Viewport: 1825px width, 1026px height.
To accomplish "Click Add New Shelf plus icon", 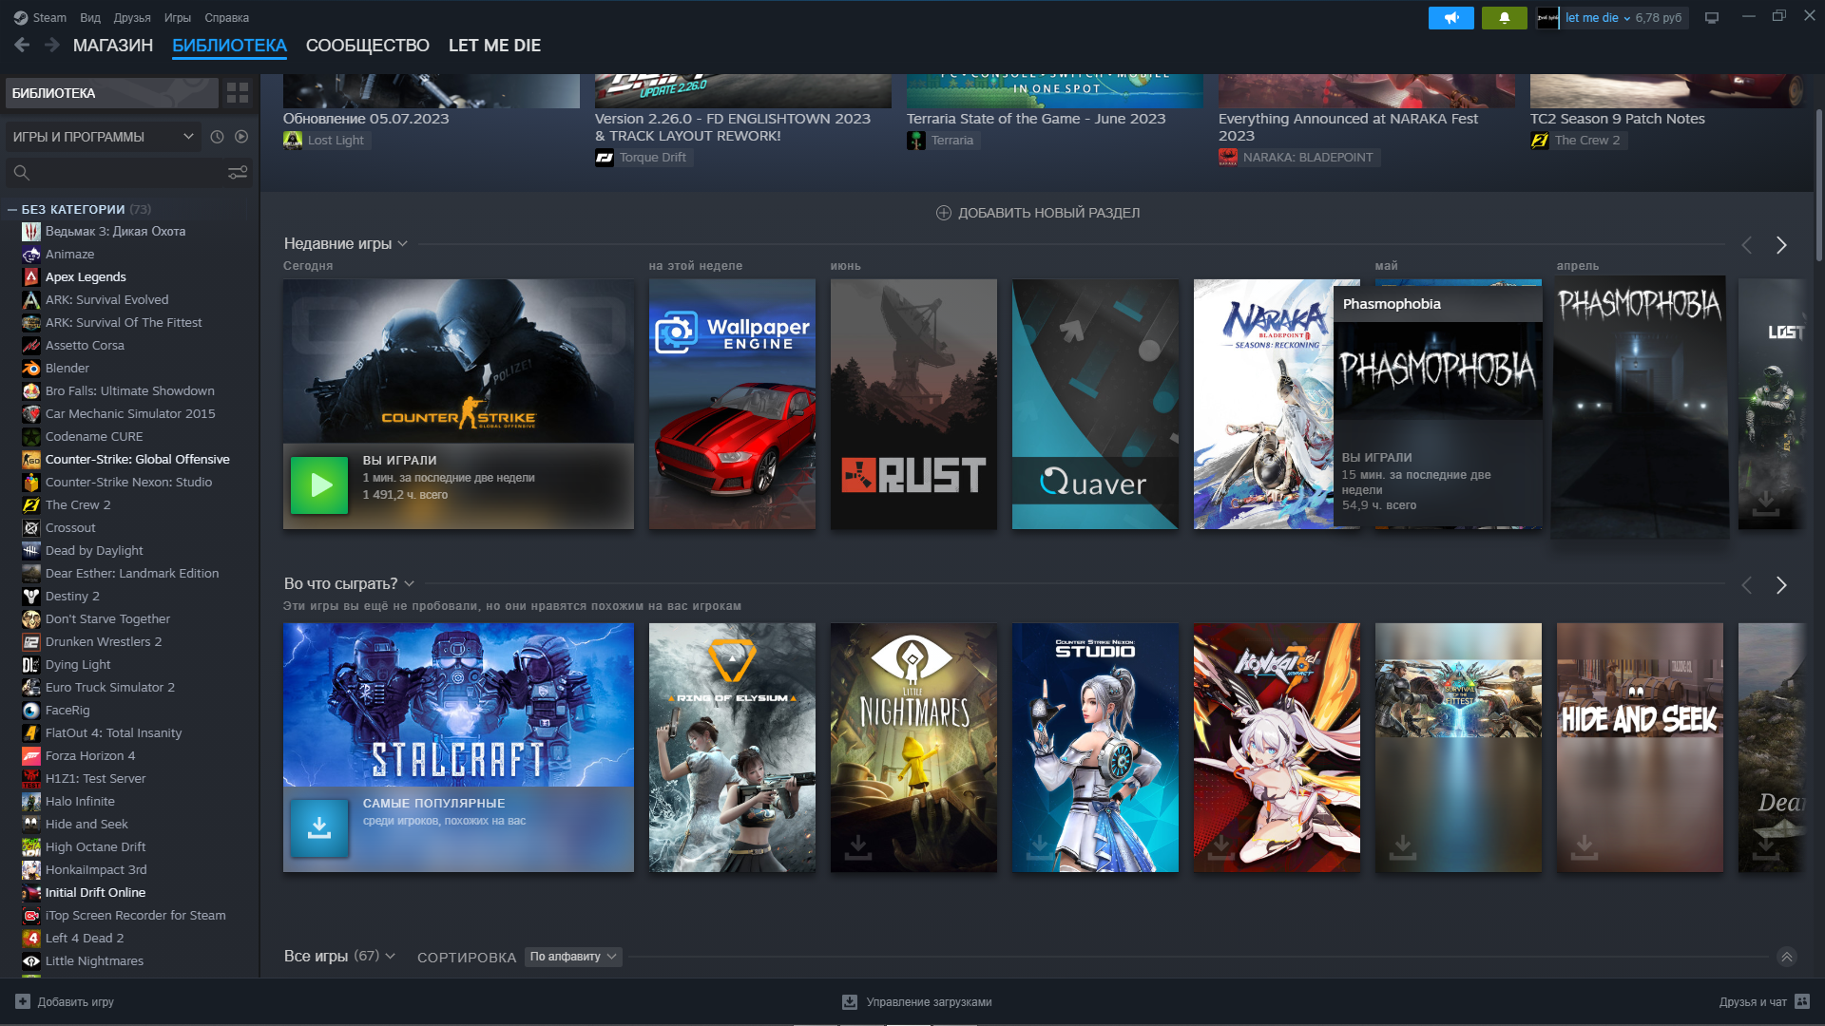I will [944, 213].
